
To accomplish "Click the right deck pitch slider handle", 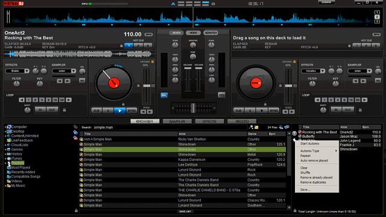I will coord(288,86).
